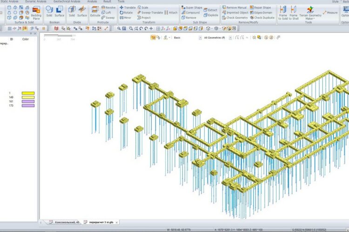Click the Frame to Shell tool
349x232 pixels.
(x=293, y=13)
